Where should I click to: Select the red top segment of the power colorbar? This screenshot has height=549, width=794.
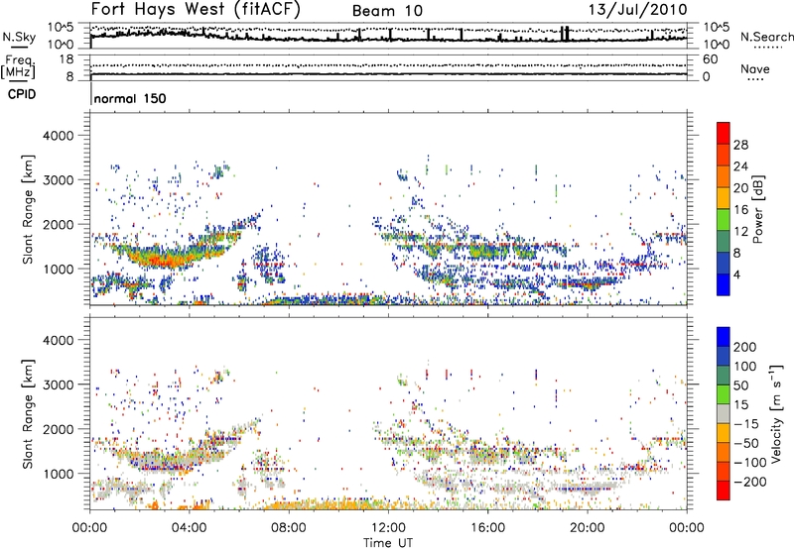tap(724, 133)
